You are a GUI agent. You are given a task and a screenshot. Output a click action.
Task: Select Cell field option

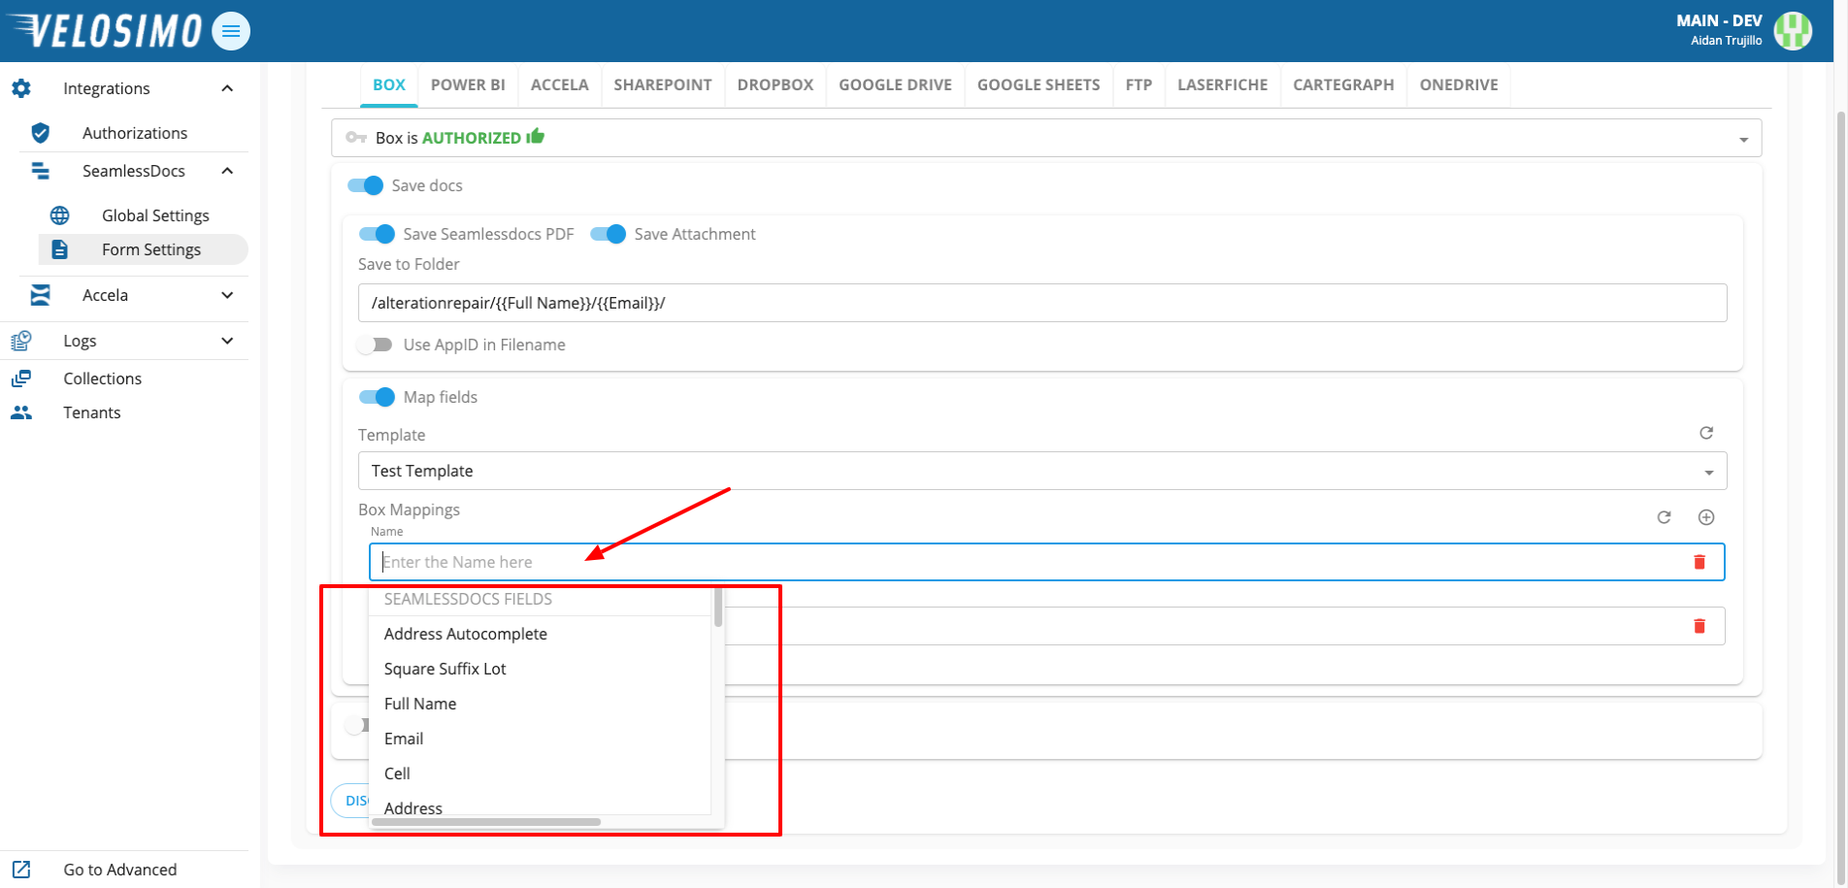pos(541,773)
